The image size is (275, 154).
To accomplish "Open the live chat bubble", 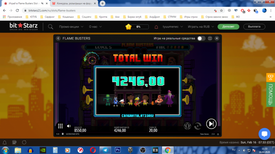I will click(x=264, y=134).
